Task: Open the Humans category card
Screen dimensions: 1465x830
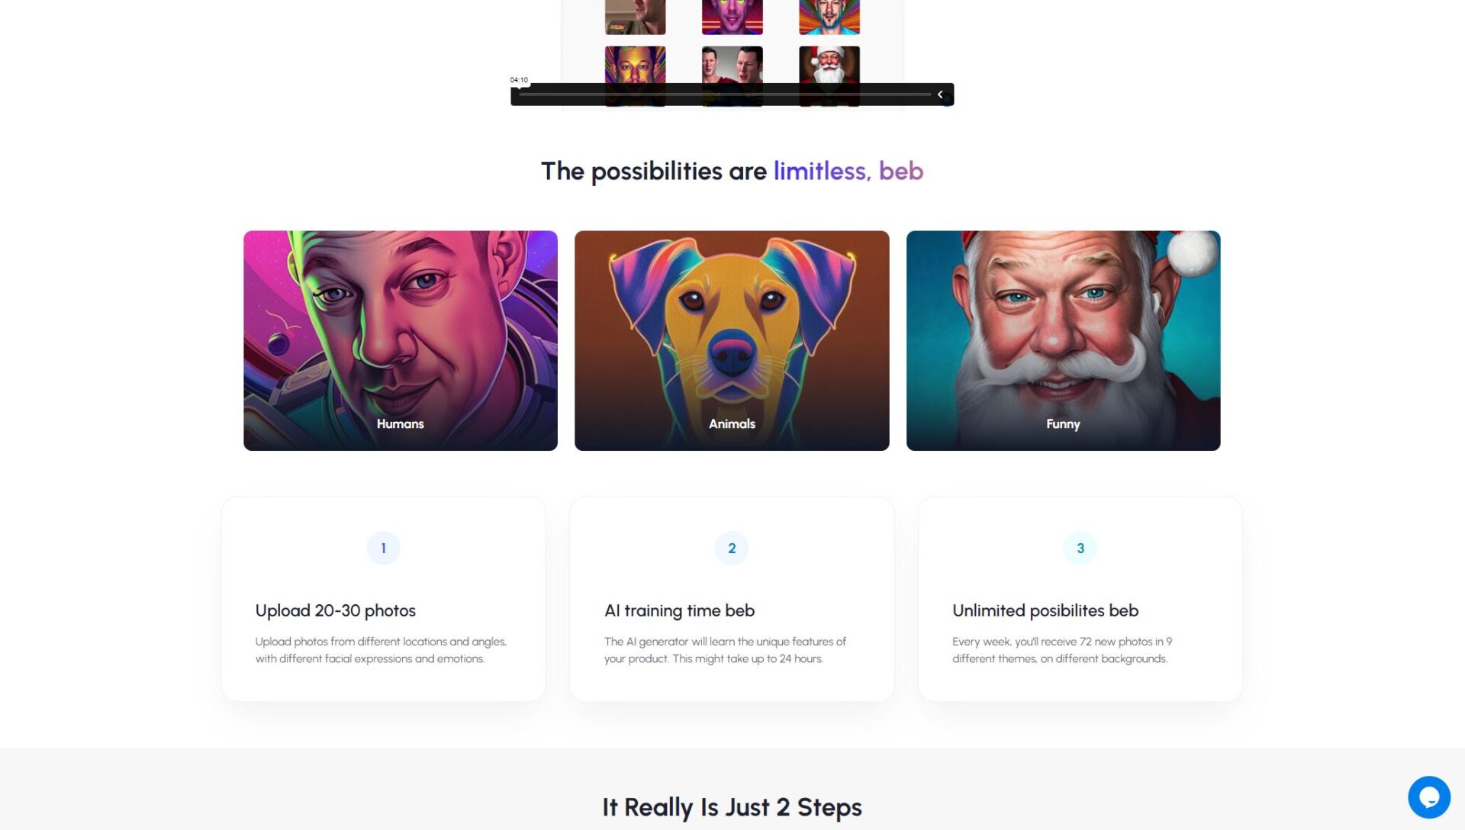Action: (401, 340)
